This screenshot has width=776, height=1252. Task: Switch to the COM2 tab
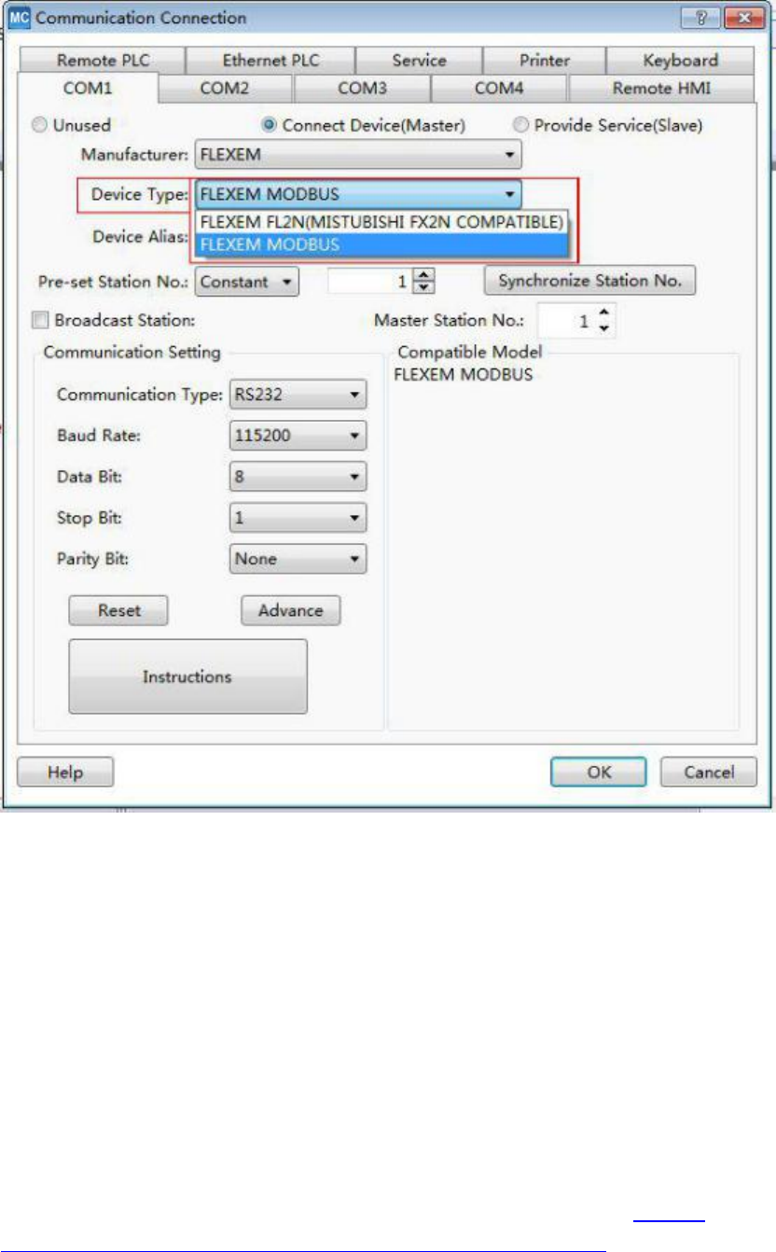point(225,89)
